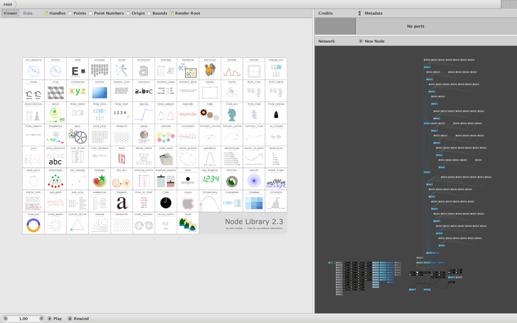Click the Node Library 2.3 title
517x323 pixels.
254,222
